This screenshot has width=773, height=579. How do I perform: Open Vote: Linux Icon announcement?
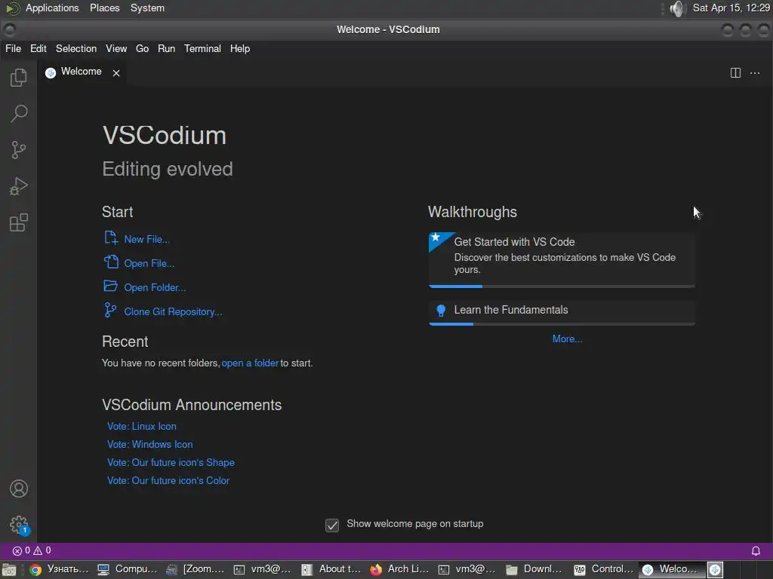142,427
